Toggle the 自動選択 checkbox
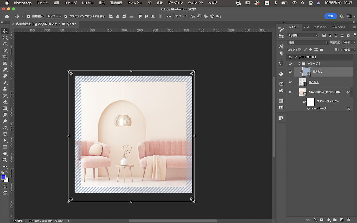 [29, 16]
